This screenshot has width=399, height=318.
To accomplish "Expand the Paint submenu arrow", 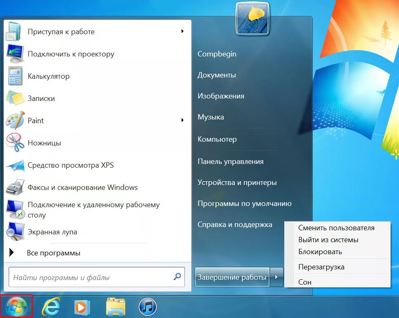I will (182, 120).
